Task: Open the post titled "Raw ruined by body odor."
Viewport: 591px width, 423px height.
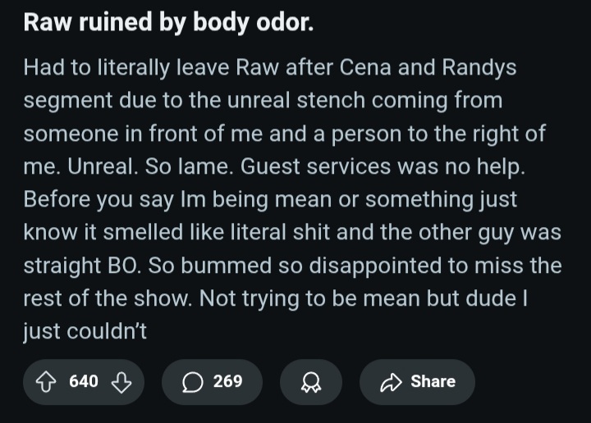Action: pyautogui.click(x=168, y=22)
